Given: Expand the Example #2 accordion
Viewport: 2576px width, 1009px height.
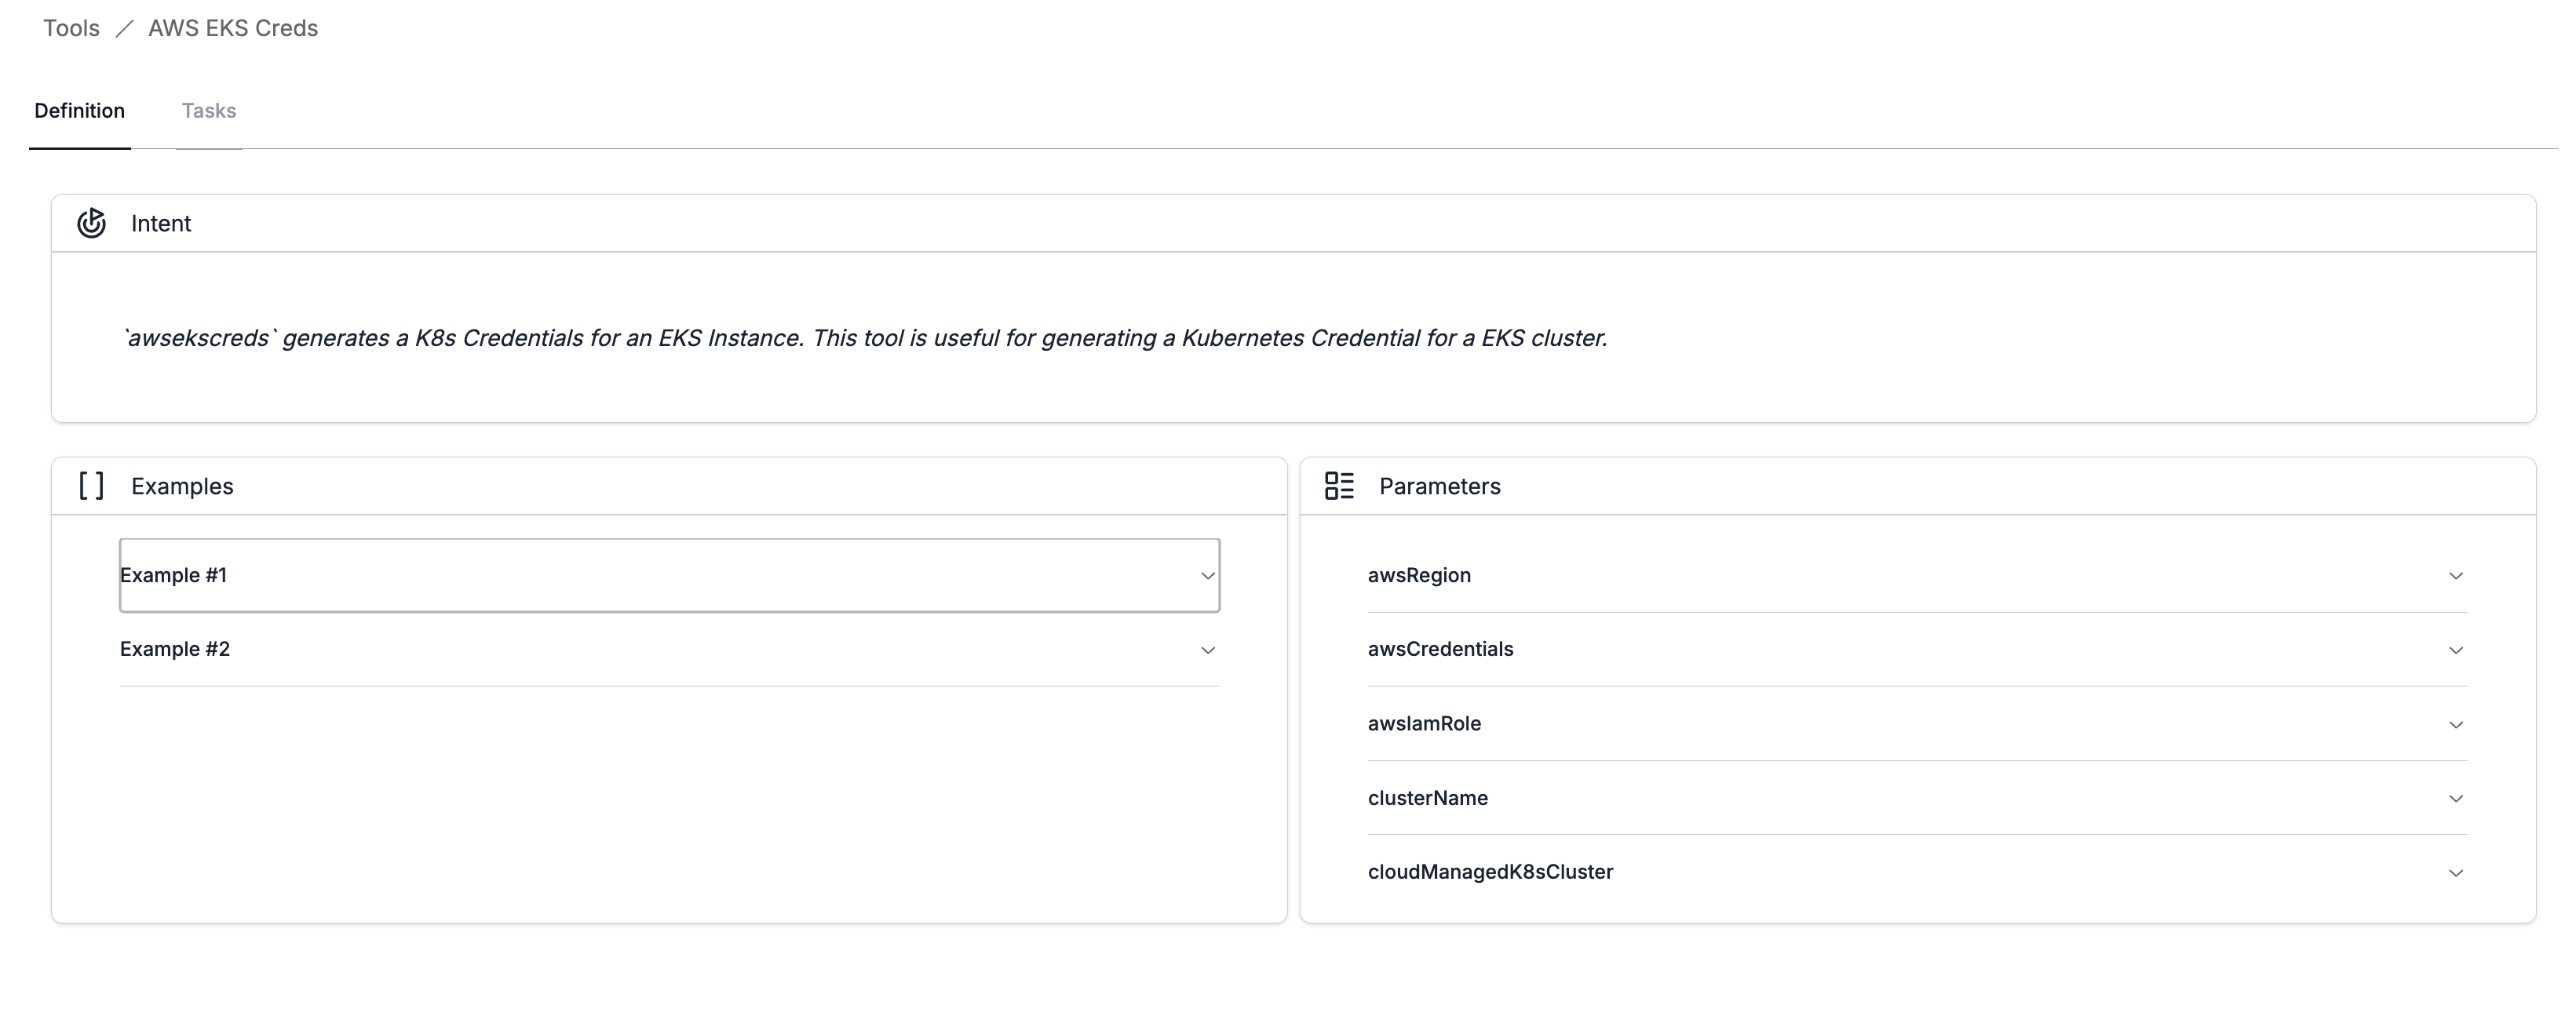Looking at the screenshot, I should [668, 649].
